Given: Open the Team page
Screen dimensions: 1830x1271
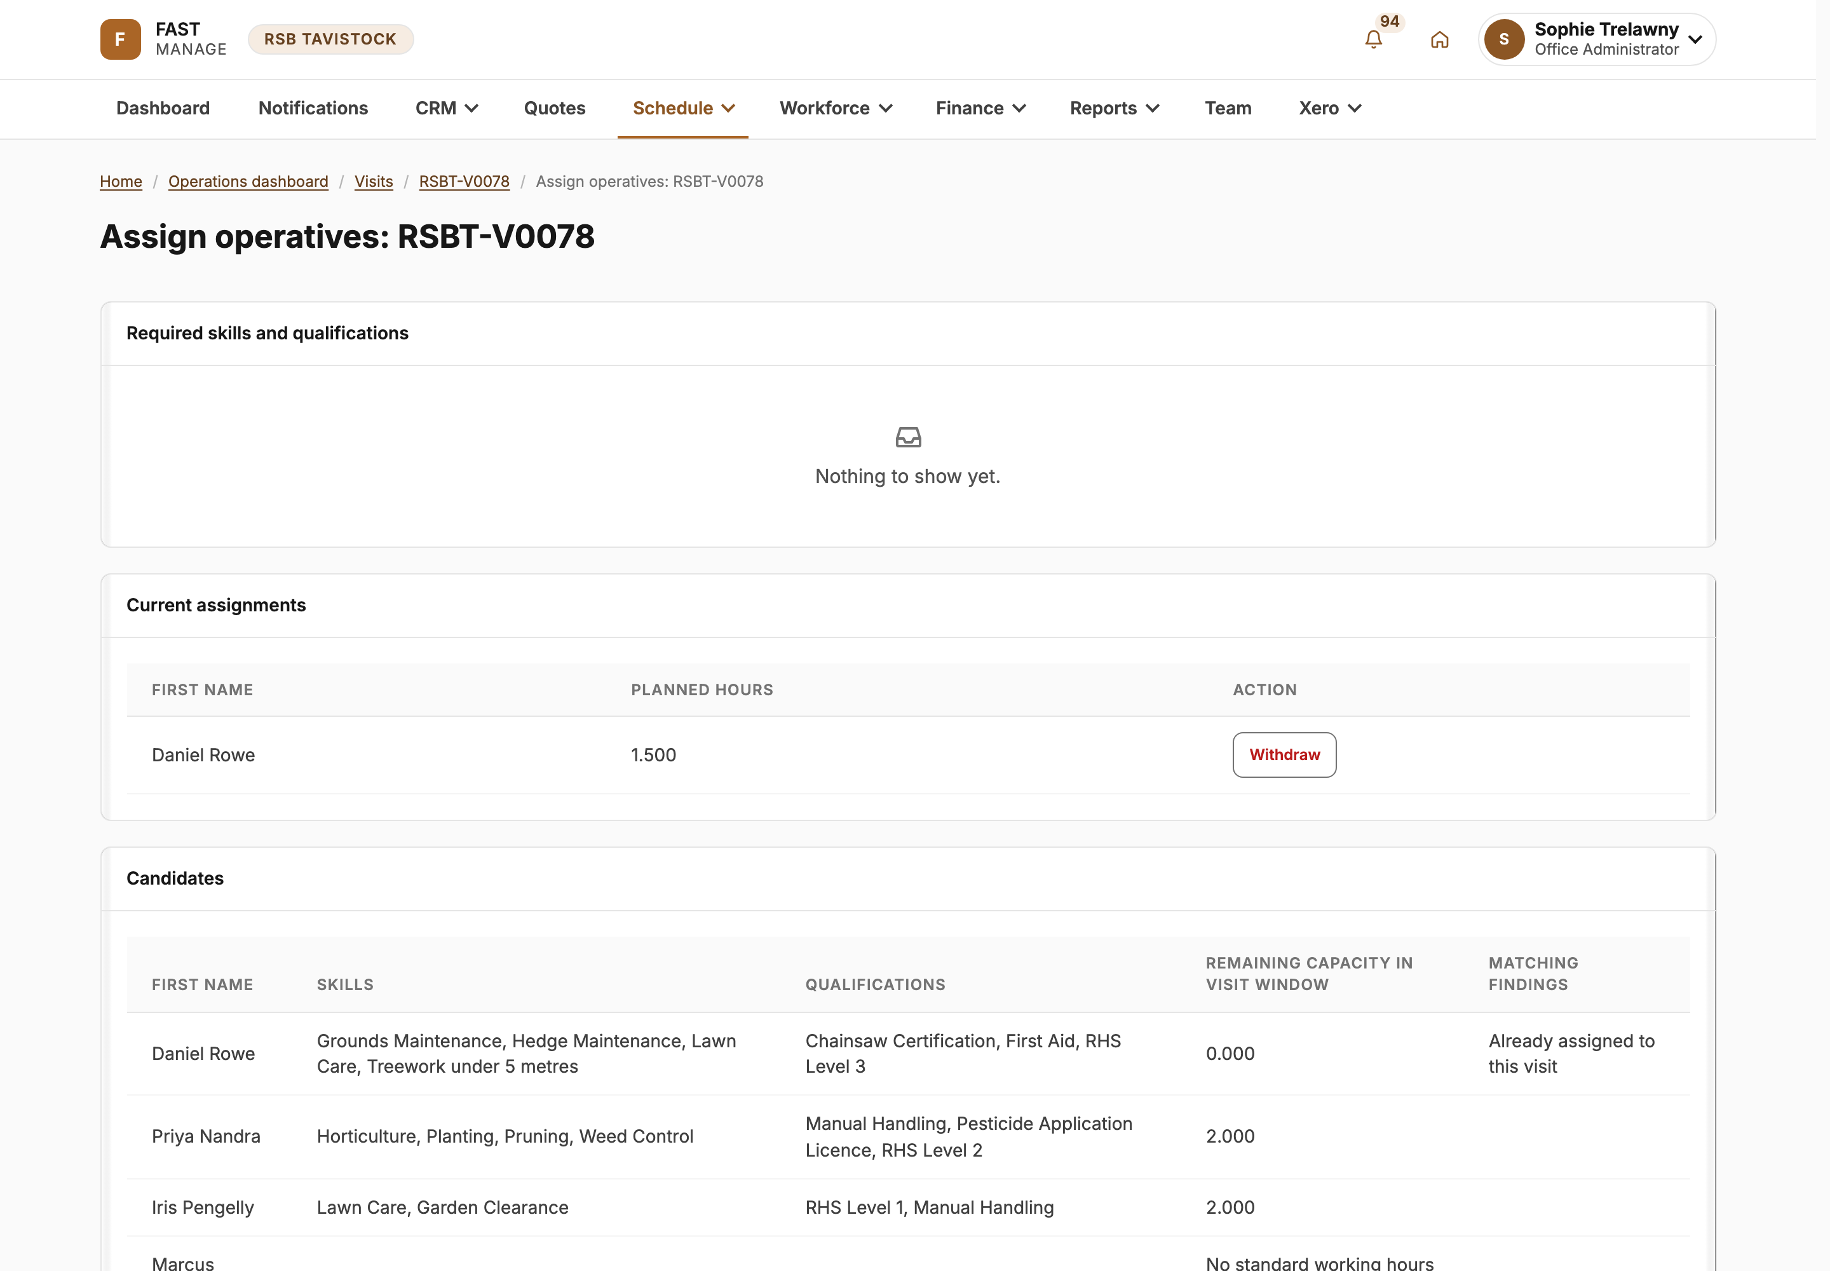Looking at the screenshot, I should [x=1228, y=108].
